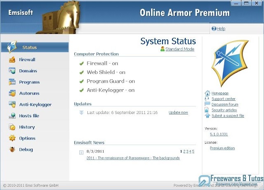View the History section
This screenshot has width=264, height=190.
tap(27, 127)
